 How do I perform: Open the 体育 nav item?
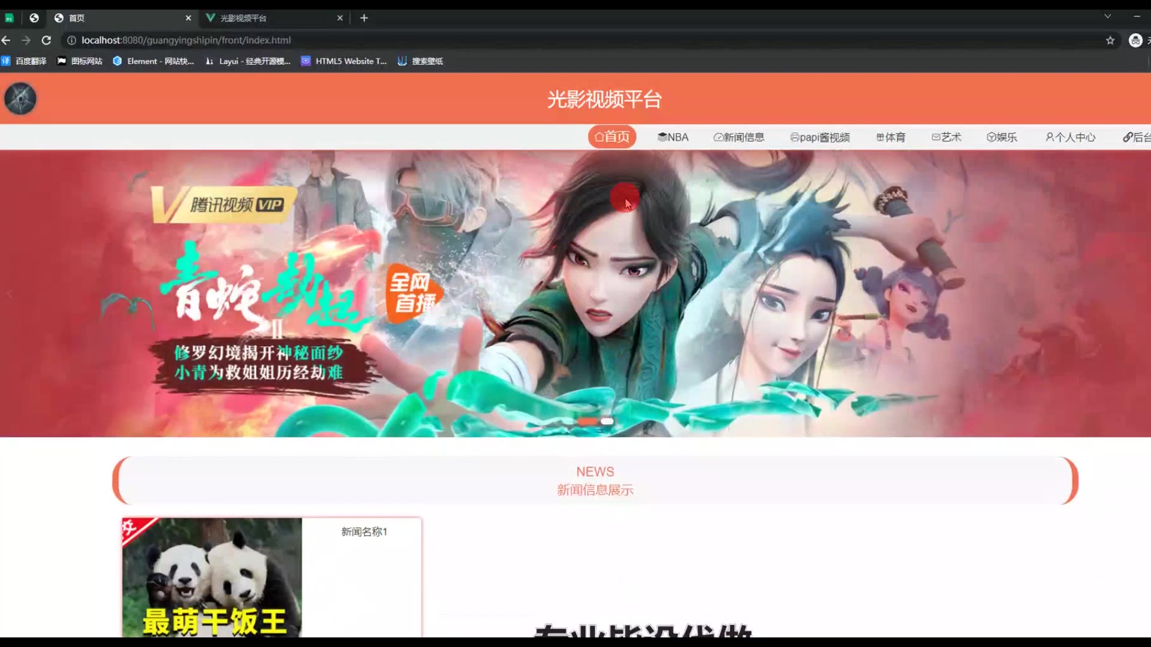[891, 137]
